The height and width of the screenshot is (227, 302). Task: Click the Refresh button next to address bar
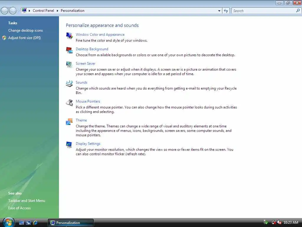[x=226, y=11]
